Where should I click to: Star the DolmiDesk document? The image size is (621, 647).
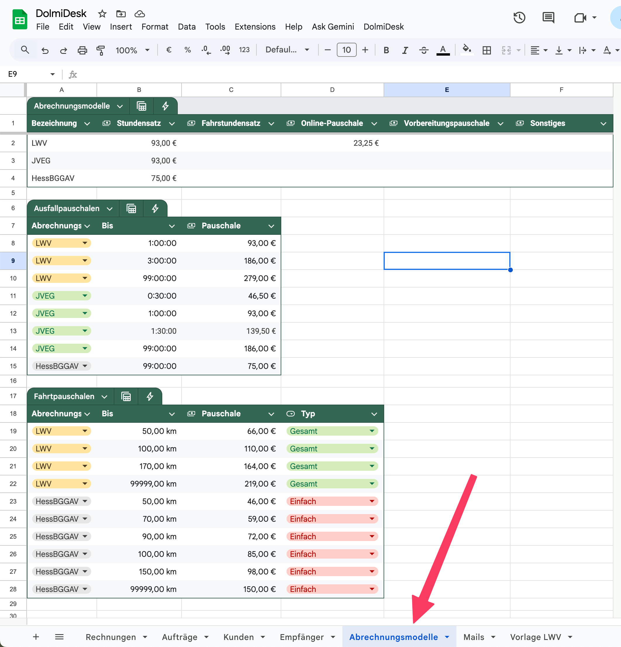(x=102, y=14)
